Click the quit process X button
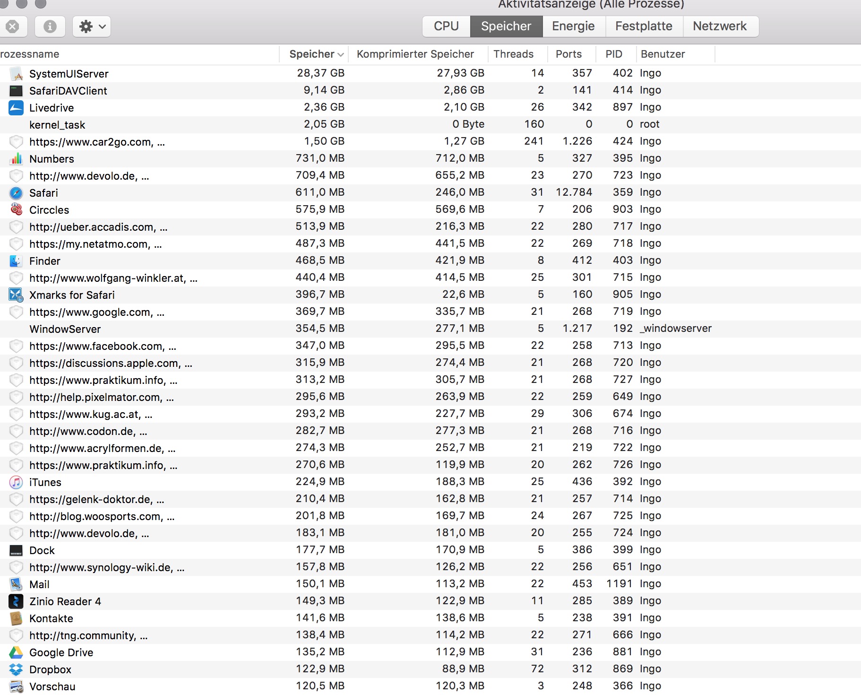861x695 pixels. click(13, 26)
